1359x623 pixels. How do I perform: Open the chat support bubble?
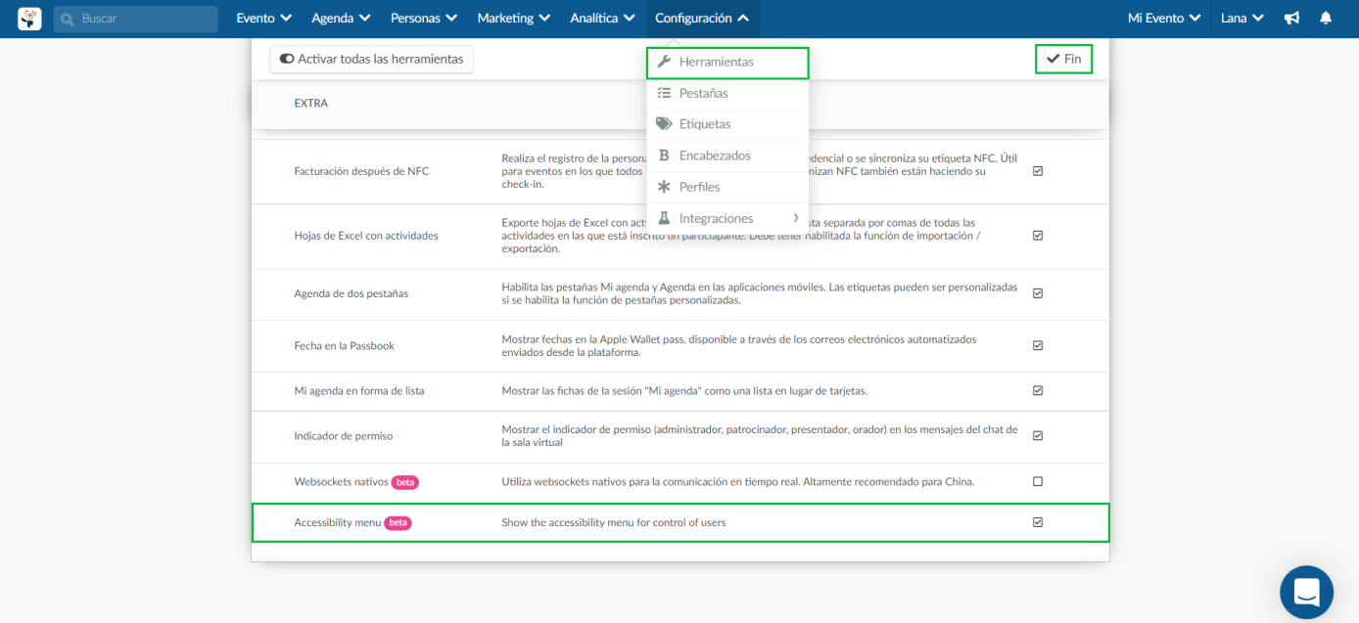[1306, 592]
